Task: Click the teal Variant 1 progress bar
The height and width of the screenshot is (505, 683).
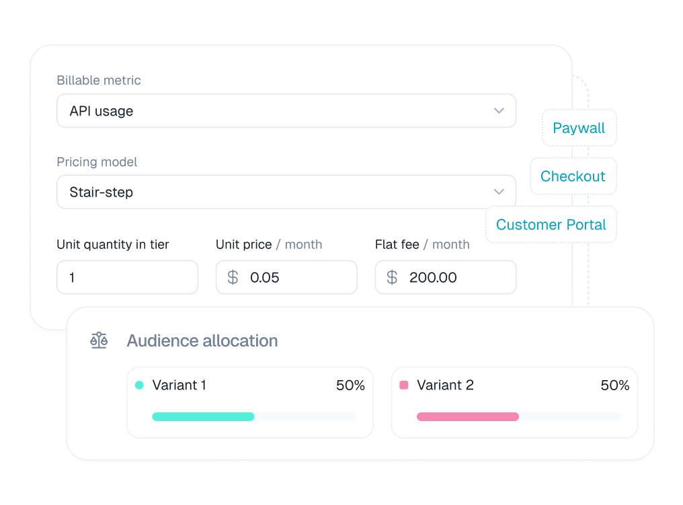Action: 203,417
